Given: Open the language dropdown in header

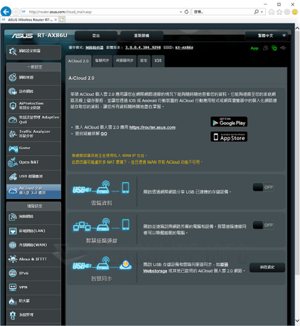Looking at the screenshot, I should pos(266,36).
